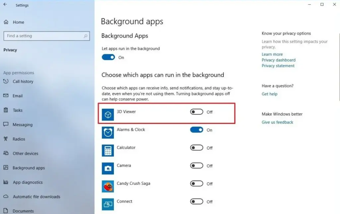The height and width of the screenshot is (214, 340).
Task: Open Call history in the sidebar
Action: (x=23, y=81)
